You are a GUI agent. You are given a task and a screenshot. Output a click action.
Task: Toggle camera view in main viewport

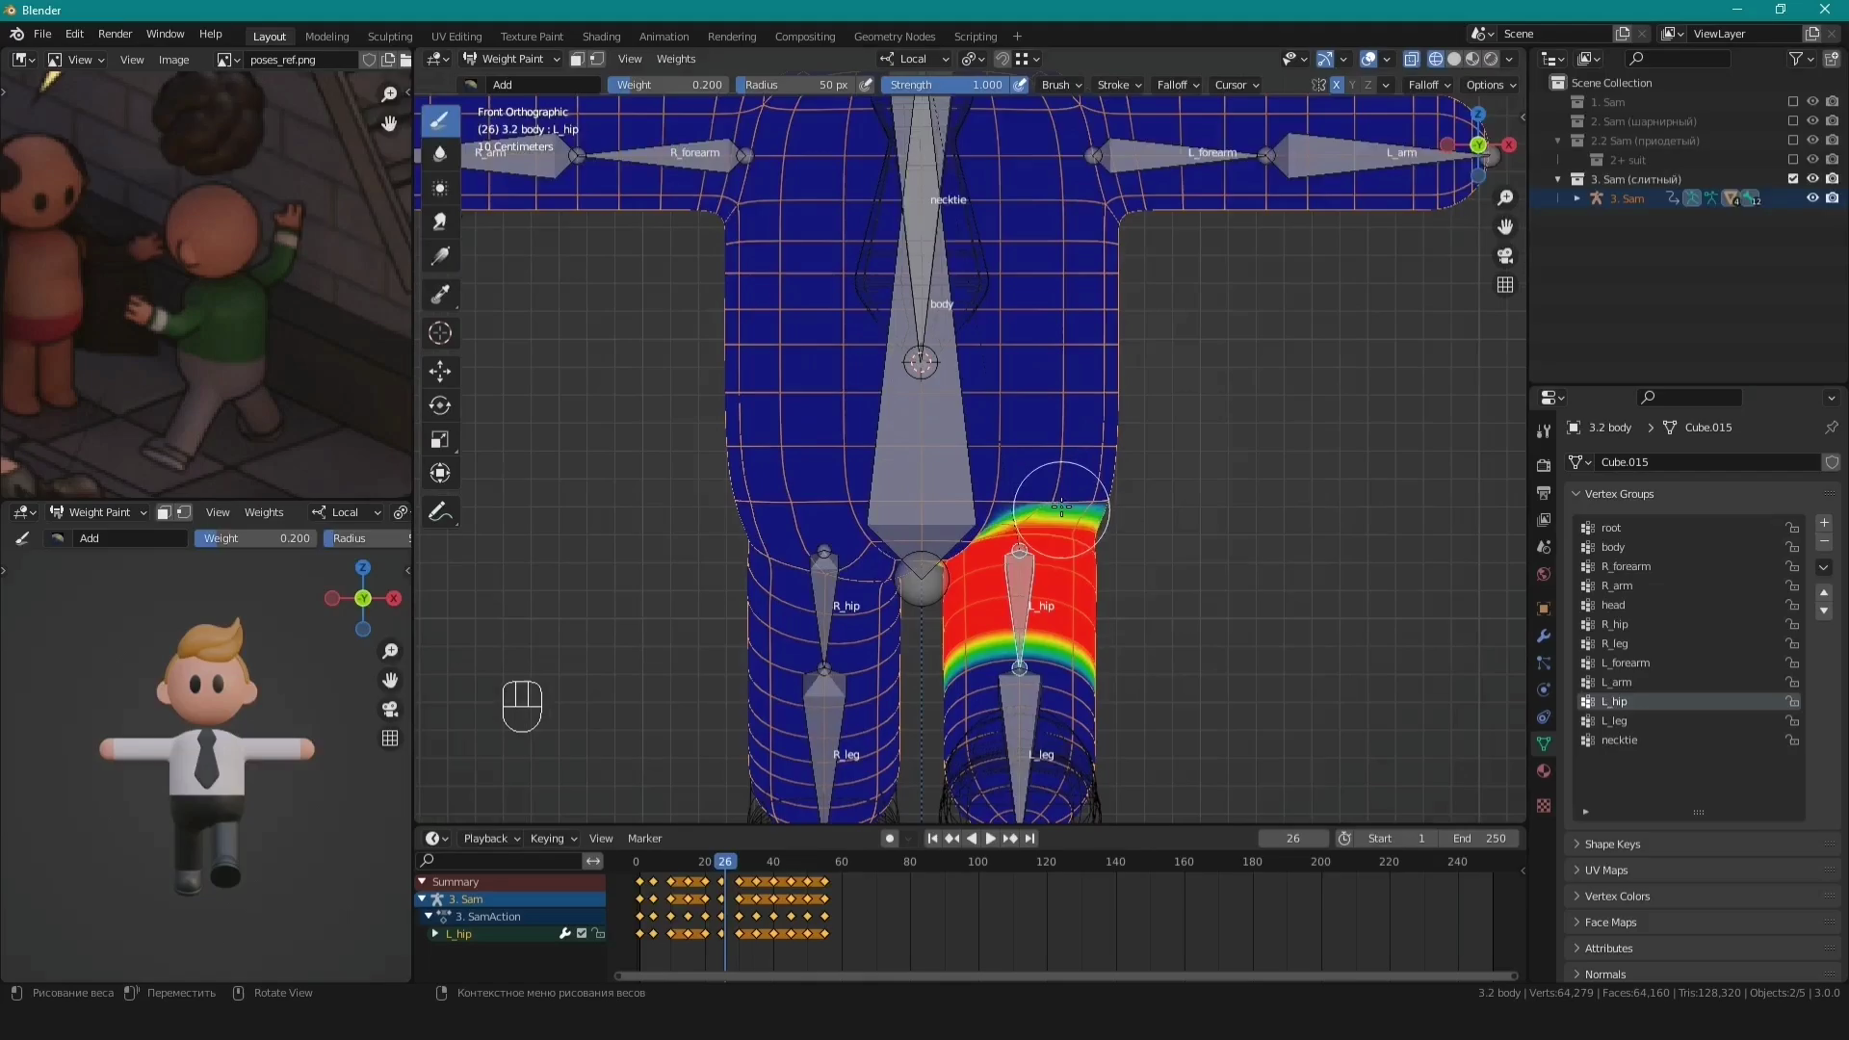pyautogui.click(x=1505, y=256)
